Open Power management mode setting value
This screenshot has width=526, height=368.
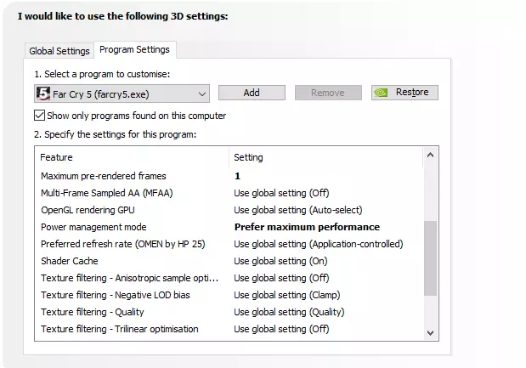click(307, 227)
